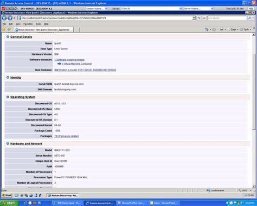Screen dimensions: 257x206
Task: Click the vertical scrollbar down arrow
Action: point(254,186)
